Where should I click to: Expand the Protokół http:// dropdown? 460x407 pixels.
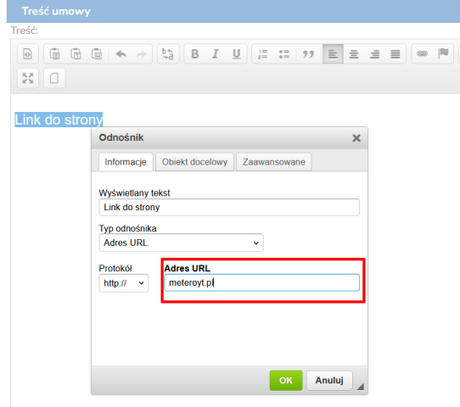click(124, 283)
